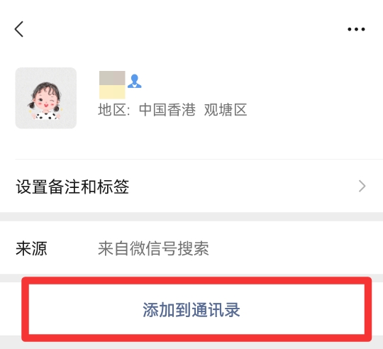Viewport: 383px width, 349px height.
Task: Tap the 来自微信号搜索 source text
Action: pyautogui.click(x=153, y=248)
